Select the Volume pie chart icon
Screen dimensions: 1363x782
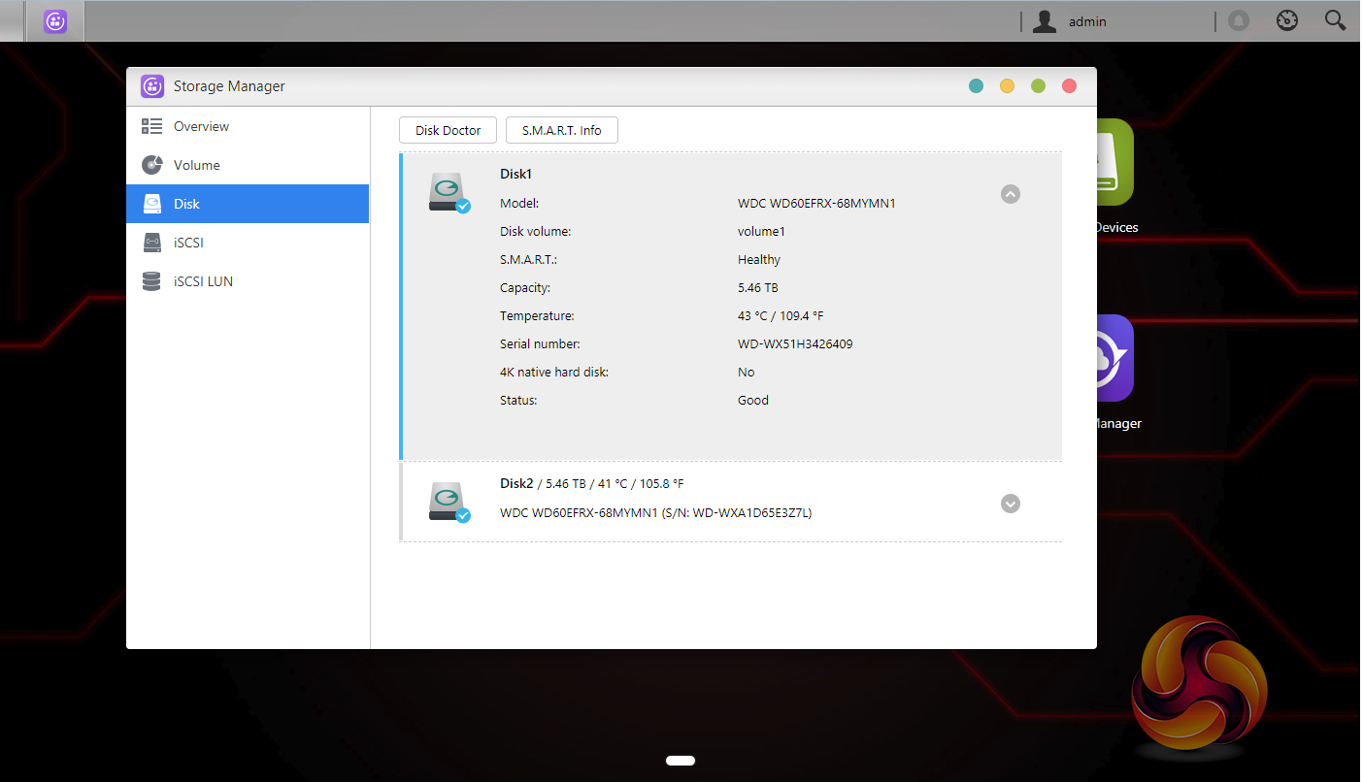point(151,165)
